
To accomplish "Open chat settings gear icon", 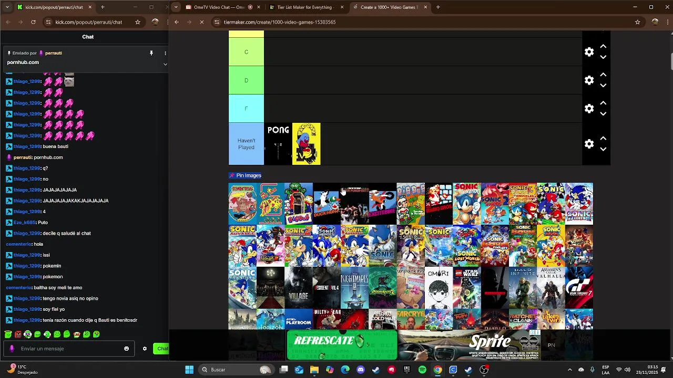I will [x=145, y=349].
